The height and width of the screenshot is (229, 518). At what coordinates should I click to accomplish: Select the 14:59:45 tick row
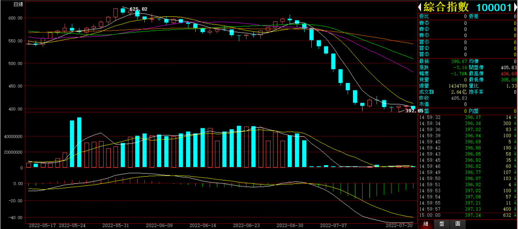(x=468, y=160)
